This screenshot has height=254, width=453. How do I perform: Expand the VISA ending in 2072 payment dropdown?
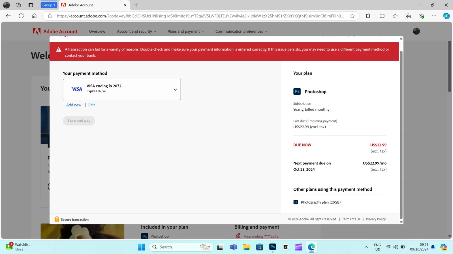pyautogui.click(x=122, y=89)
